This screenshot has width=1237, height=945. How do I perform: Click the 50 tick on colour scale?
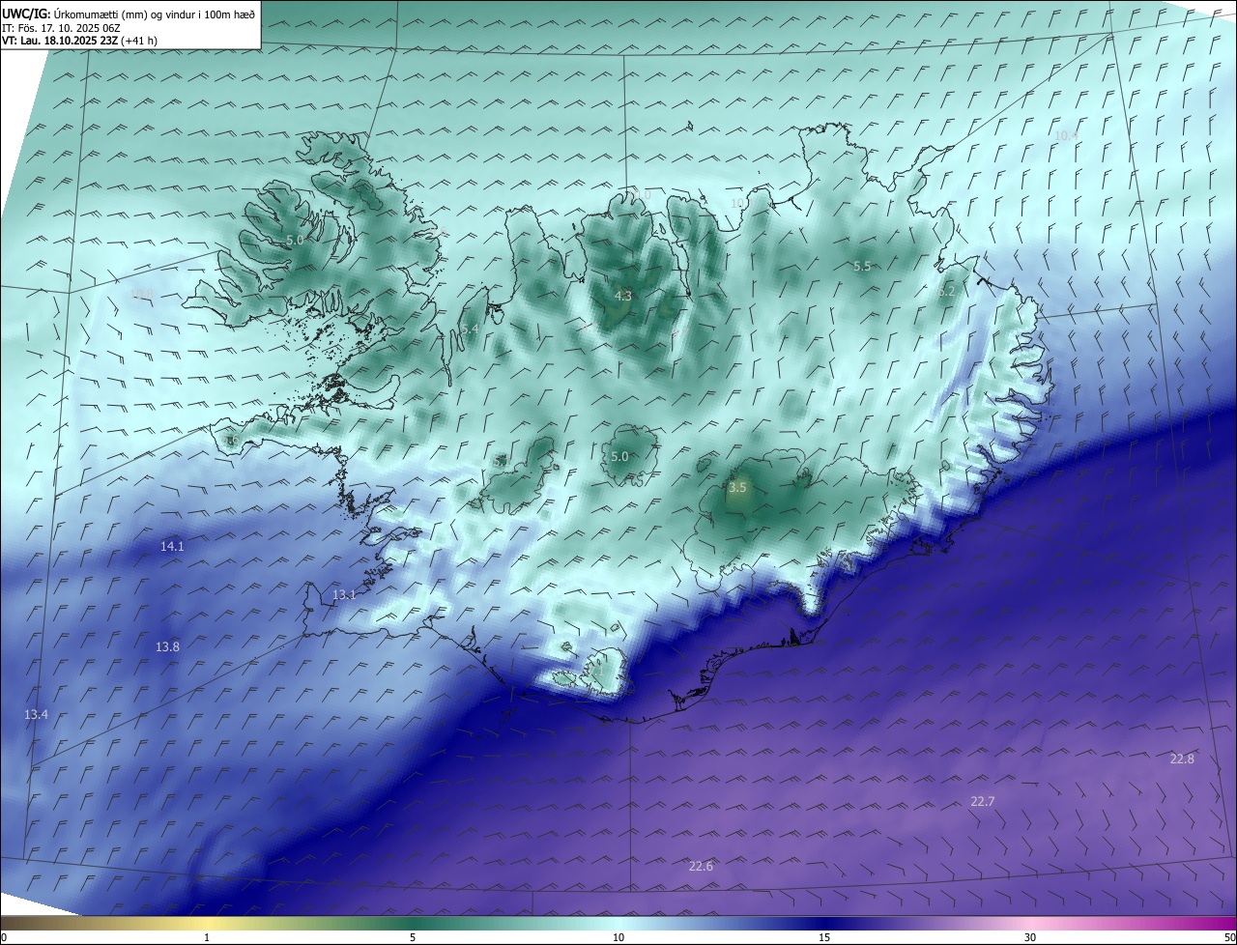click(1229, 937)
